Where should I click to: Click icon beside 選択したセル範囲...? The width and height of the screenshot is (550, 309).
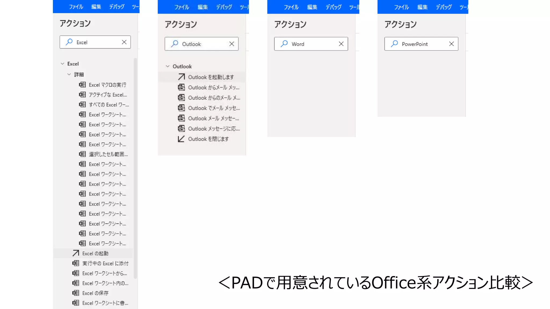click(x=82, y=154)
